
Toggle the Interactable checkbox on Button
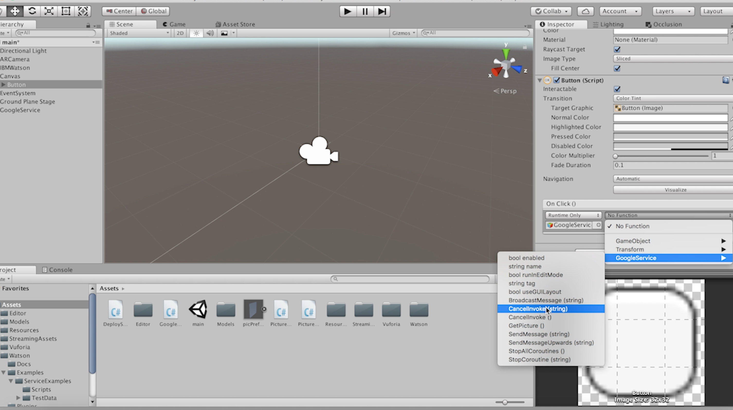617,89
